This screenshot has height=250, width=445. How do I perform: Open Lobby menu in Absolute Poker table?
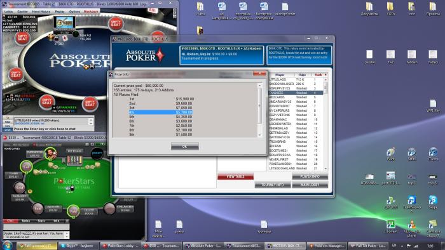[8, 11]
